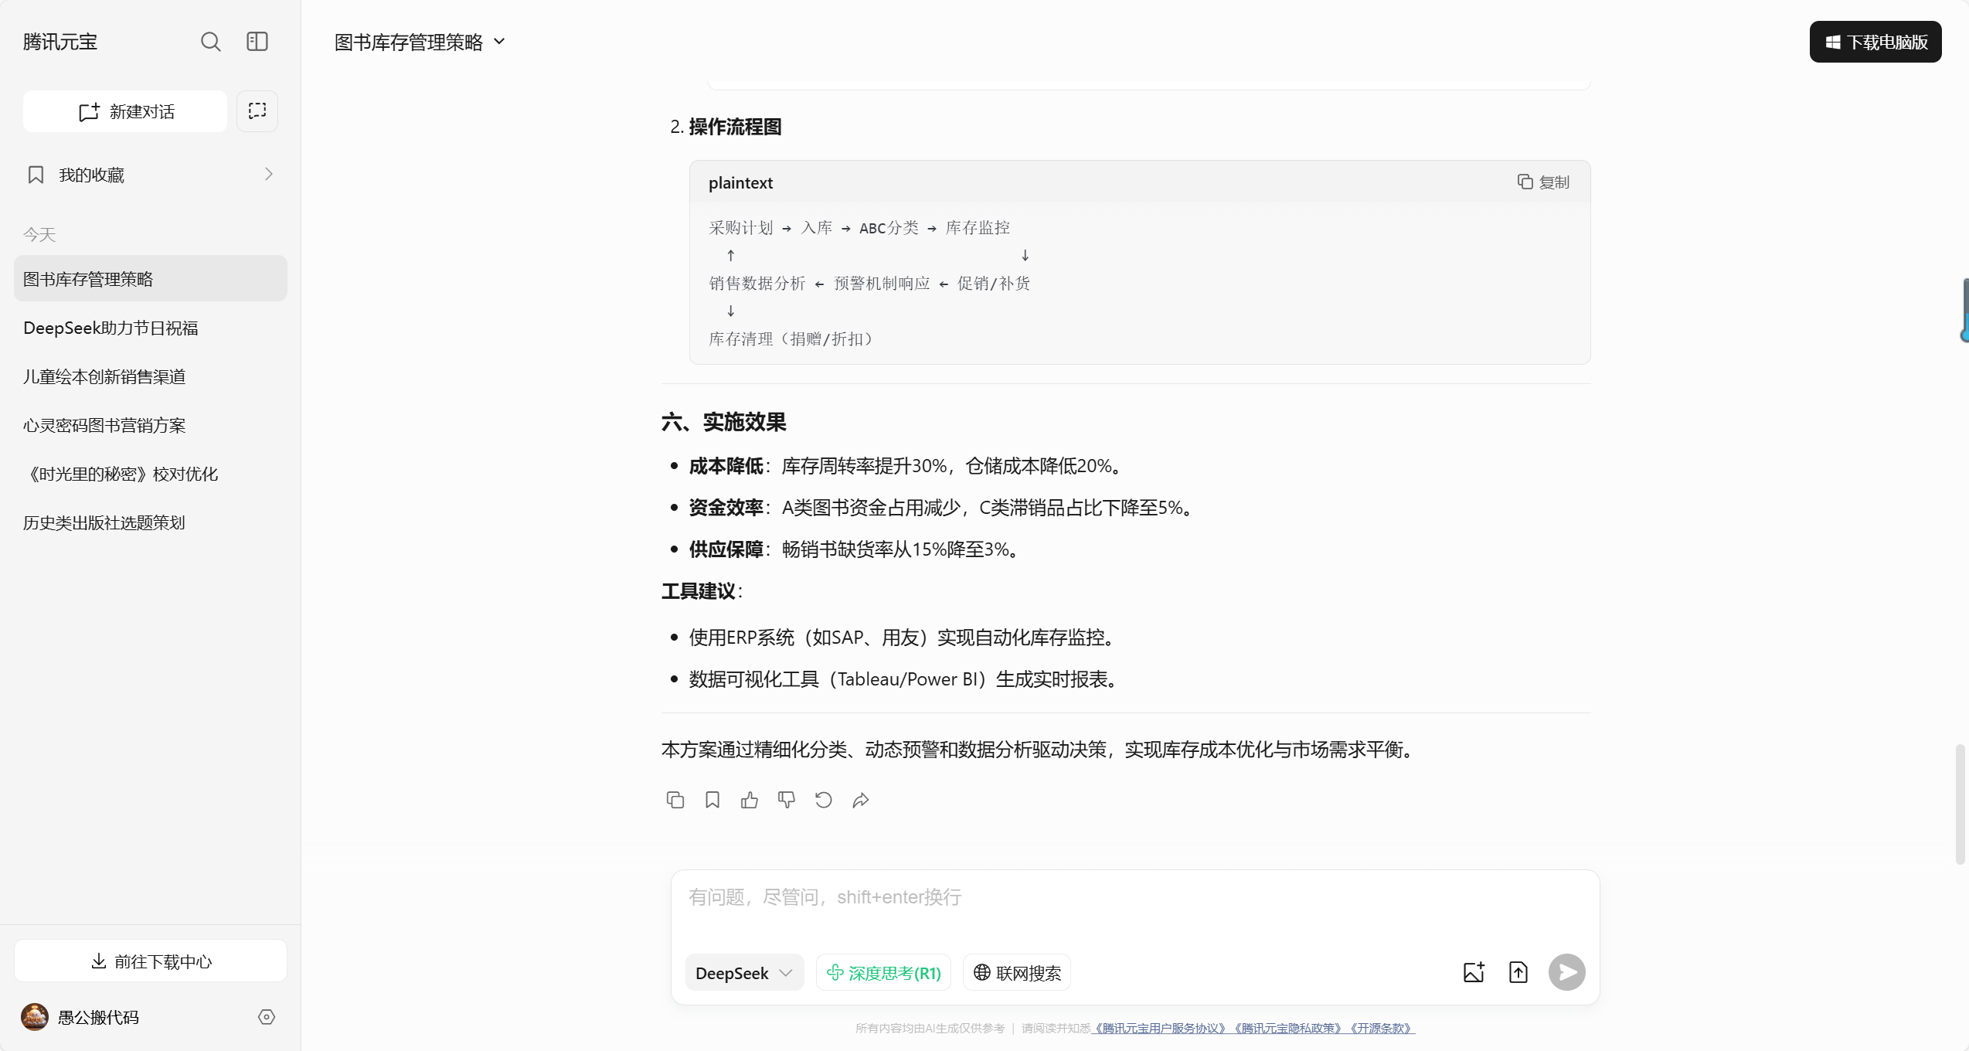This screenshot has height=1051, width=1969.
Task: Open the 儿童绘本创新销售渠道 conversation
Action: 104,376
